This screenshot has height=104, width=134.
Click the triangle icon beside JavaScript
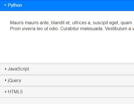point(6,69)
